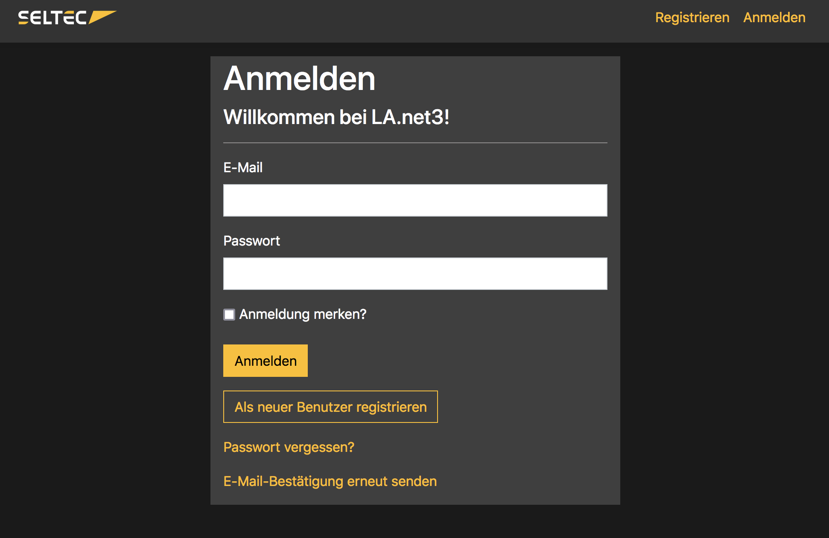Click the Willkommen bei LA.net3! heading
Viewport: 829px width, 538px height.
click(x=336, y=117)
